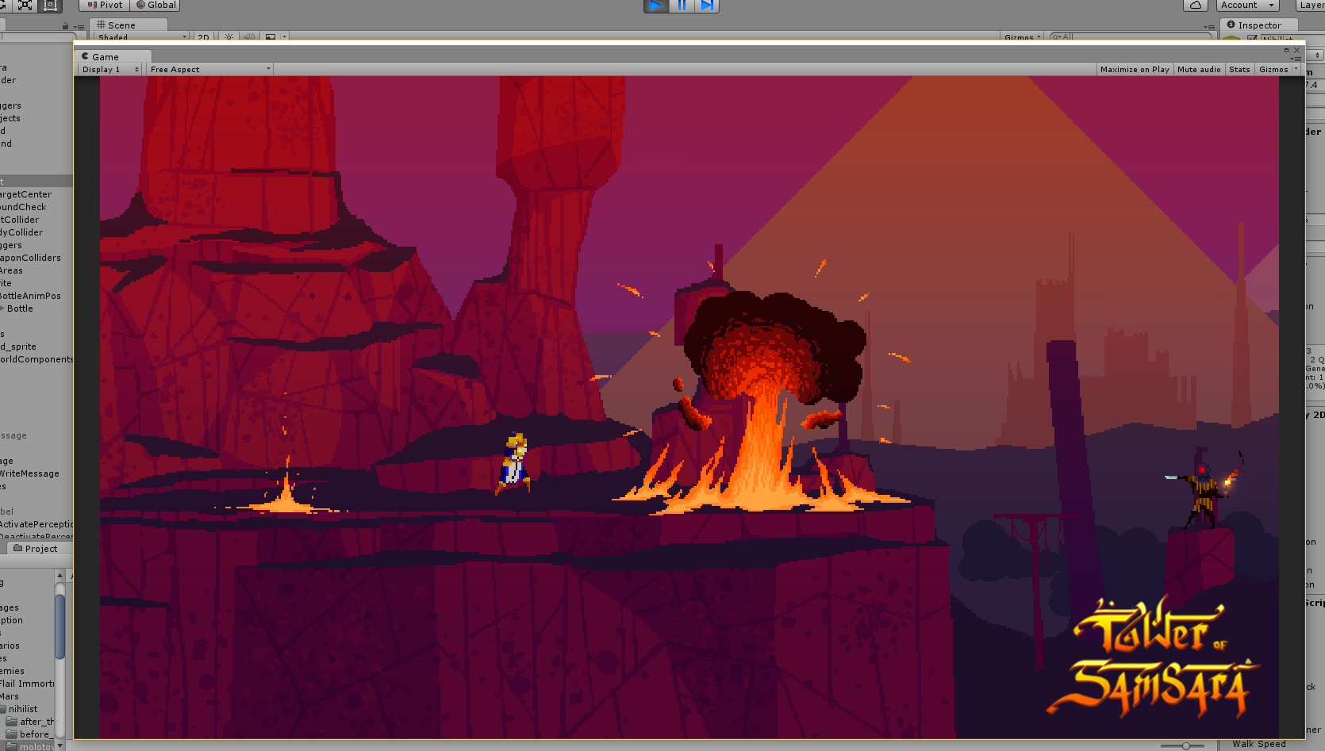
Task: Click the Game view Gizmos button
Action: (x=1273, y=70)
